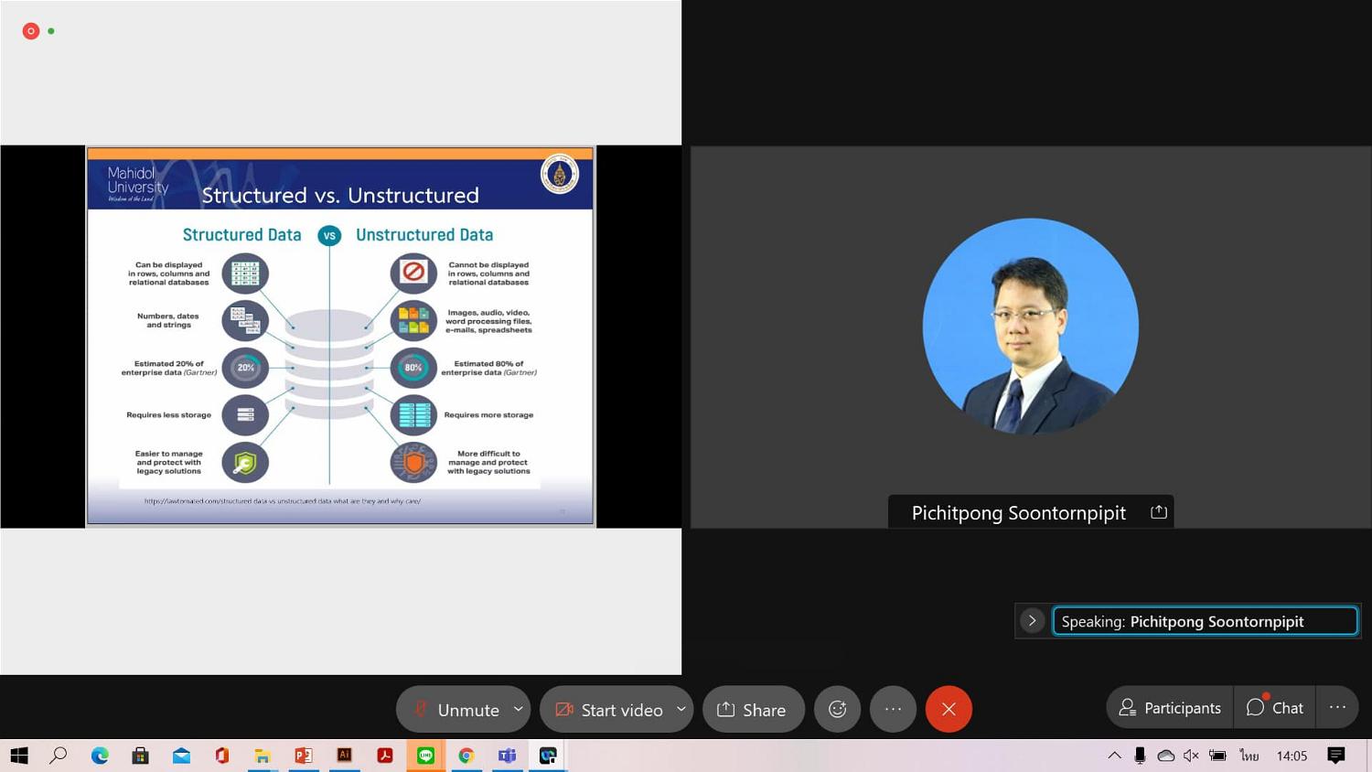Open more options in the meeting controls
Screen dimensions: 1372x772
tap(893, 709)
